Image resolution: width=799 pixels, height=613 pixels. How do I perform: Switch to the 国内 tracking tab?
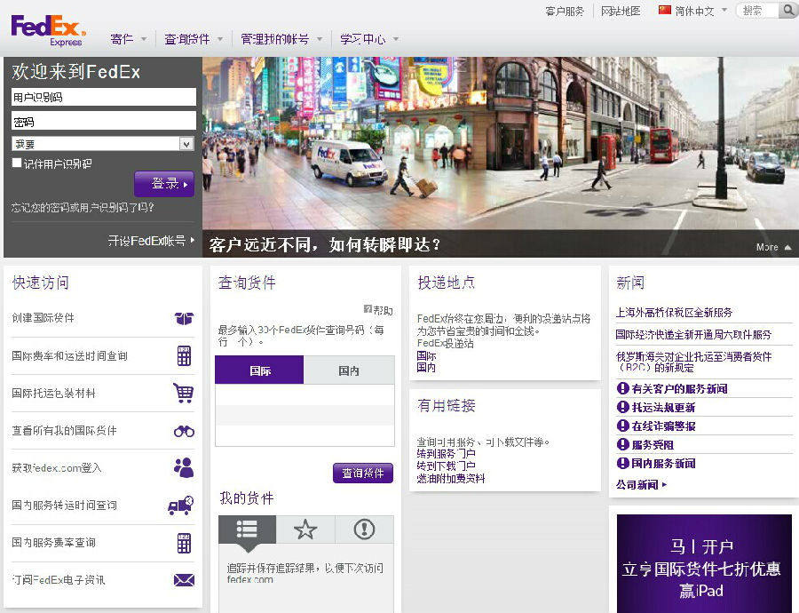(349, 370)
